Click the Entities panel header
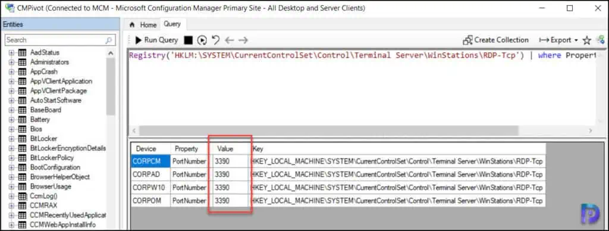609x231 pixels. click(60, 24)
